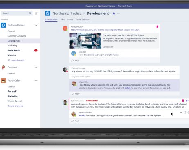Image resolution: width=189 pixels, height=150 pixels.
Task: Click the Favorites section label
Action: point(4,20)
